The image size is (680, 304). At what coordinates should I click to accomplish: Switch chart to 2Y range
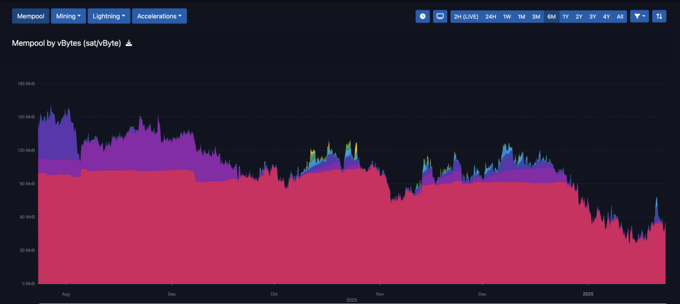(x=579, y=16)
